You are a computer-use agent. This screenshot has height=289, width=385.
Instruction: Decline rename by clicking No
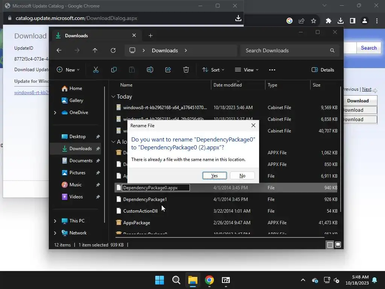coord(243,175)
